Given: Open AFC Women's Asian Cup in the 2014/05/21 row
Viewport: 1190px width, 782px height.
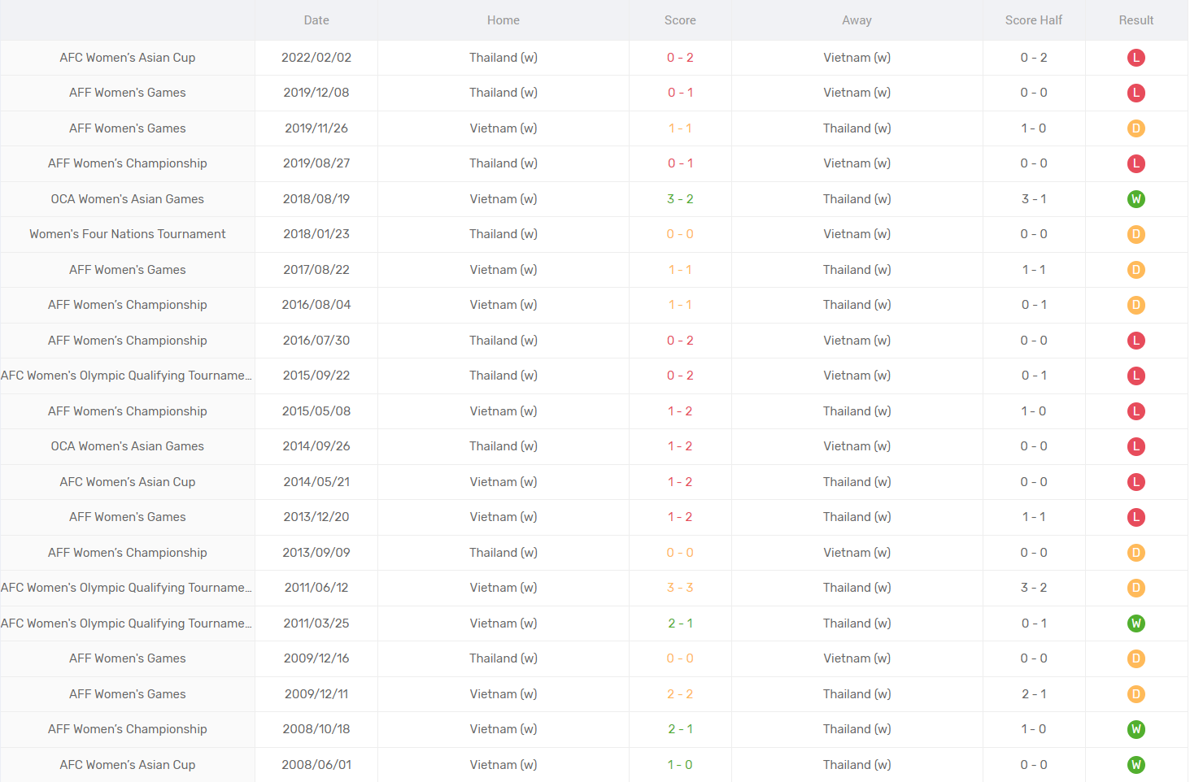Looking at the screenshot, I should point(128,482).
